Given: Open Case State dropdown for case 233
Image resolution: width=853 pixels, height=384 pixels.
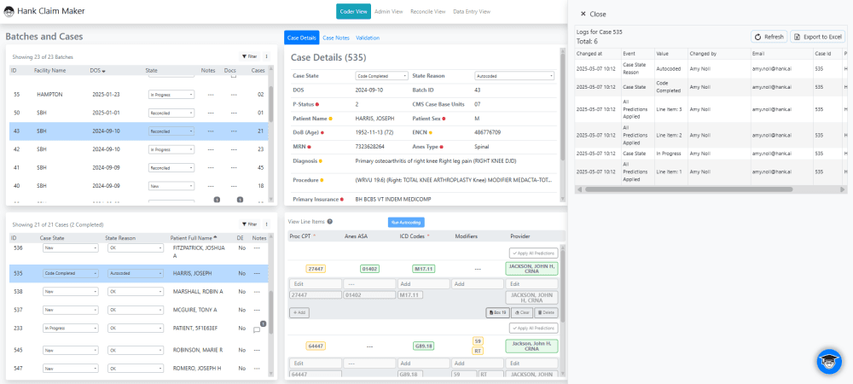Looking at the screenshot, I should click(x=71, y=329).
